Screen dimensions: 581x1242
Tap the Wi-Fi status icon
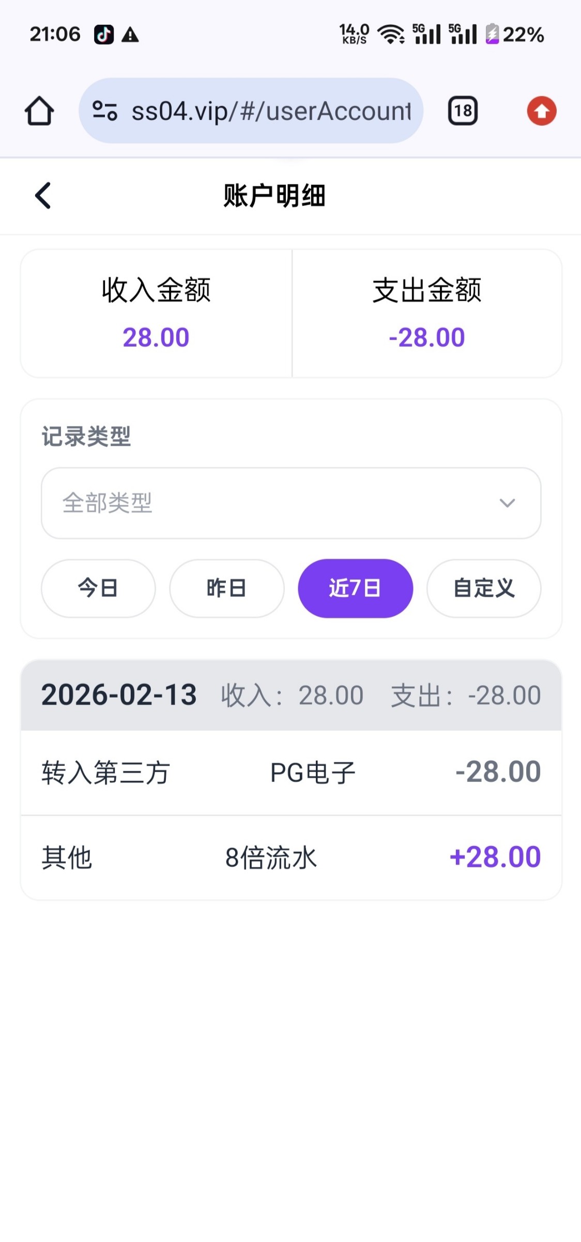(x=391, y=35)
